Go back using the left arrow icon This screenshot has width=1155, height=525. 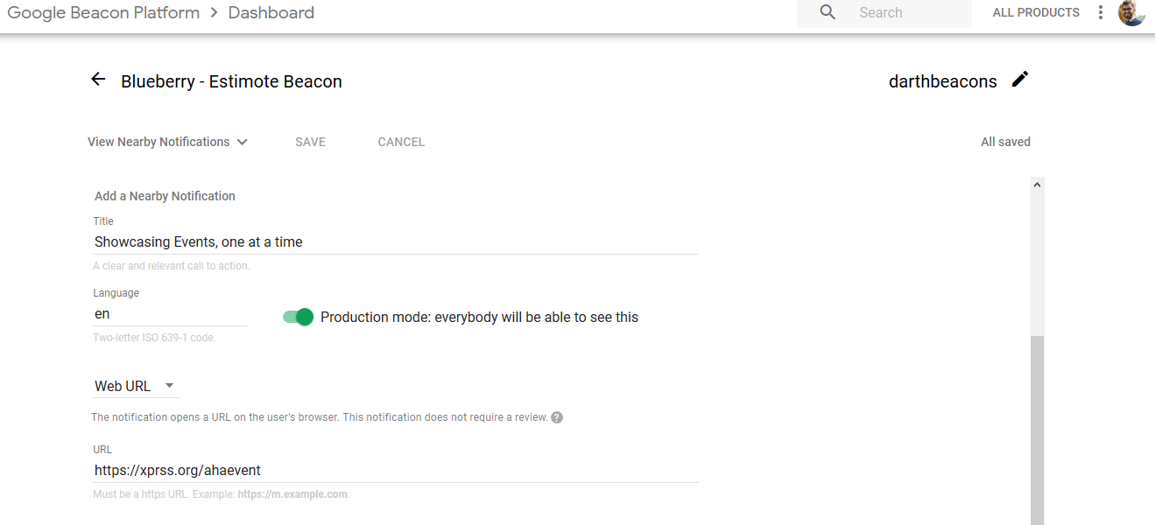pyautogui.click(x=98, y=80)
